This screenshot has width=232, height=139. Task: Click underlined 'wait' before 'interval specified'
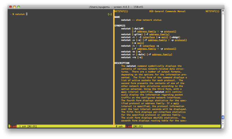[124, 92]
